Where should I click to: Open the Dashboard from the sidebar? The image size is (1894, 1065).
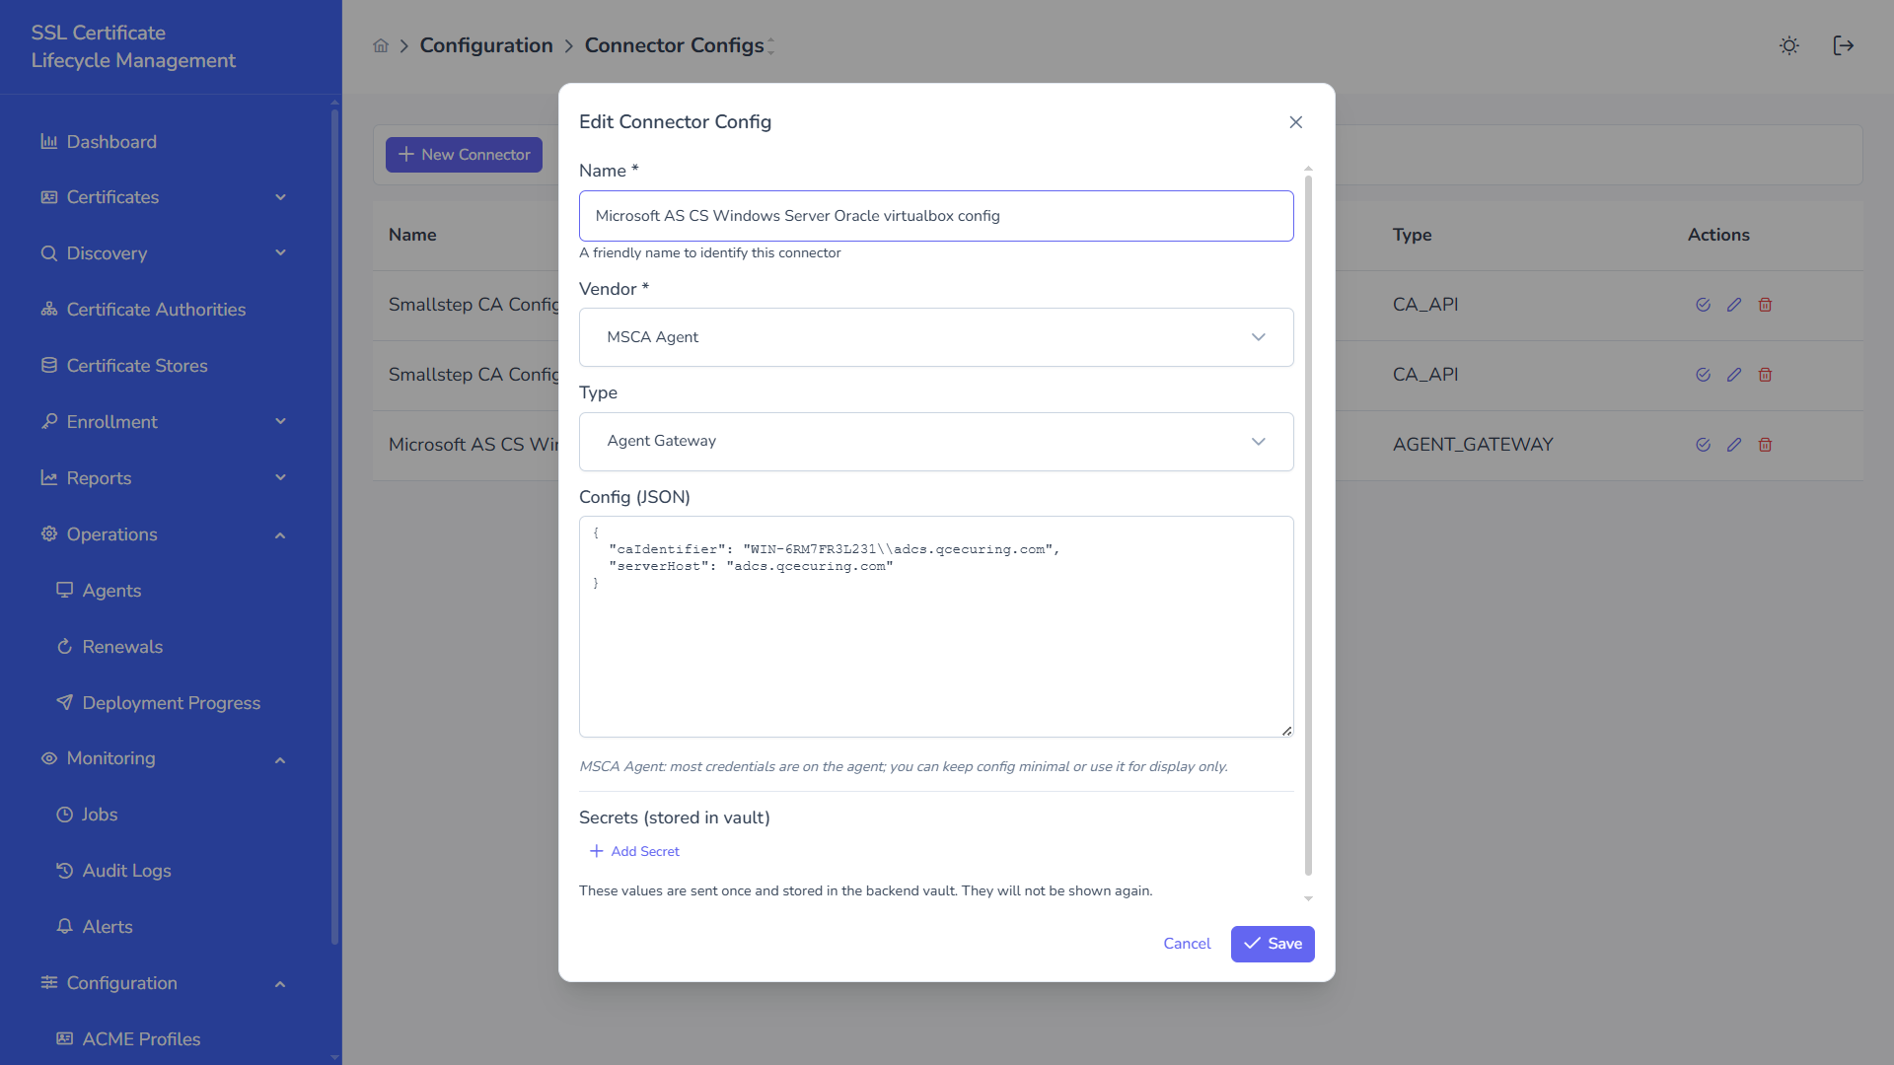pyautogui.click(x=110, y=142)
